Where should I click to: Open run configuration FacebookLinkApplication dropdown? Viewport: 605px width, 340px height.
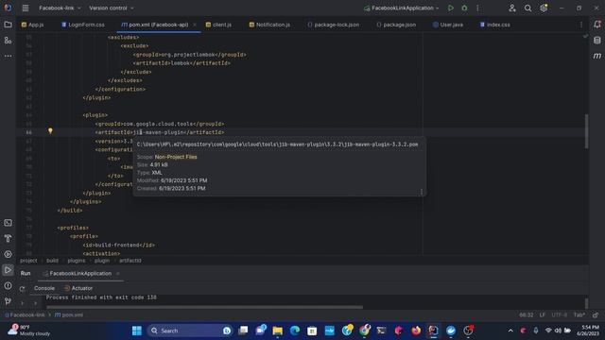pyautogui.click(x=401, y=8)
